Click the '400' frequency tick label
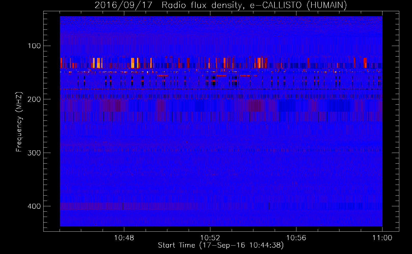The image size is (412, 254). point(34,206)
